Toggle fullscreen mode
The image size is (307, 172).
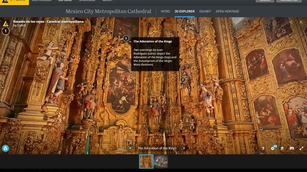coord(301,149)
